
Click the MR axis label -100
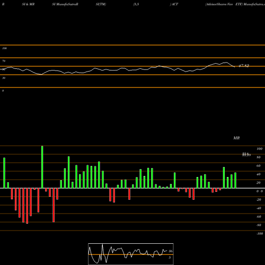260,234
